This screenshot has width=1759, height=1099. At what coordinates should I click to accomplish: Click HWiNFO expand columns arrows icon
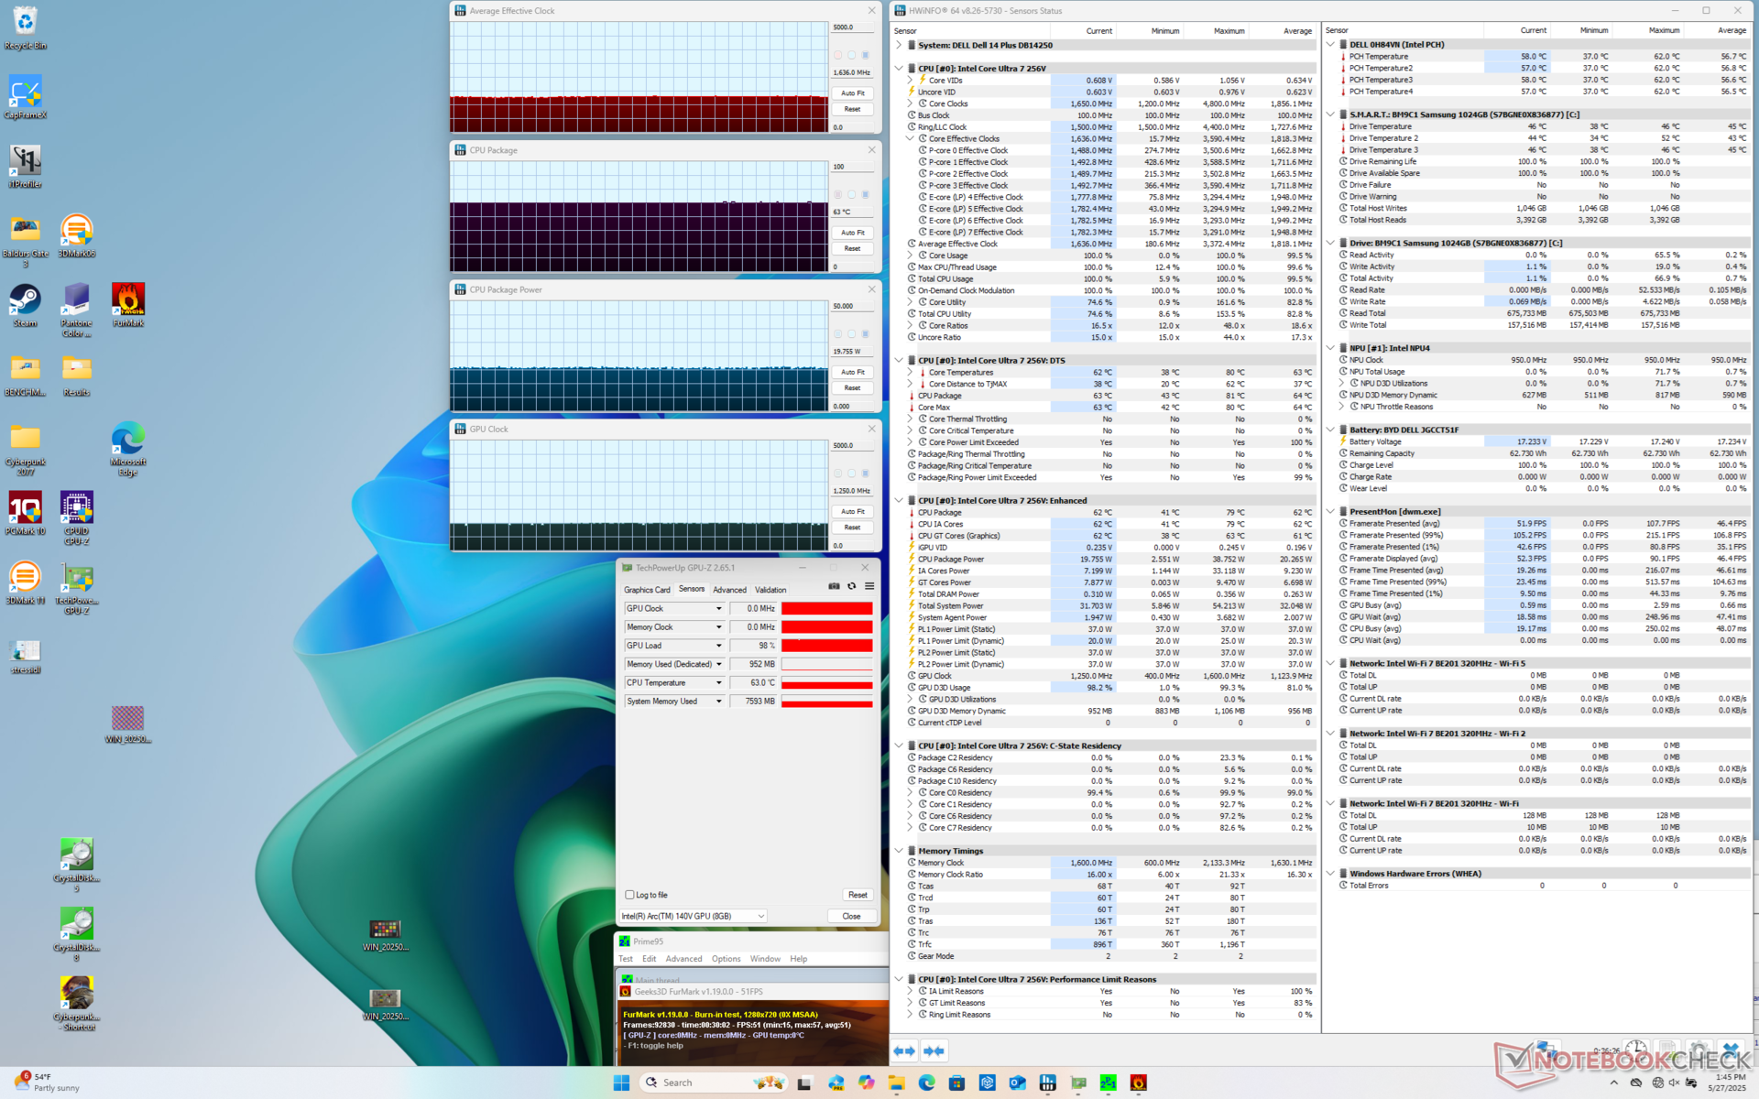click(904, 1050)
